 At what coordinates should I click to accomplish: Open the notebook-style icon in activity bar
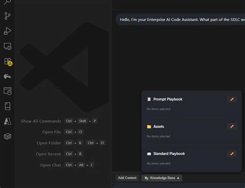[7, 106]
